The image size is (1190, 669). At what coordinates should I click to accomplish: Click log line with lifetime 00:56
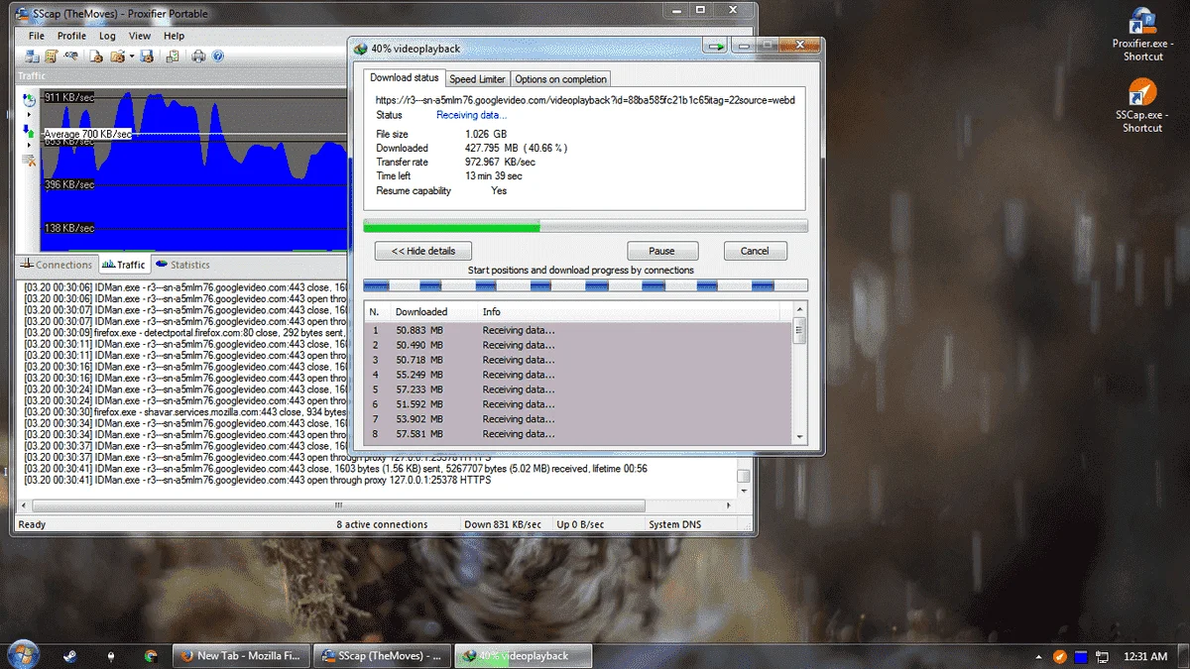click(x=335, y=469)
